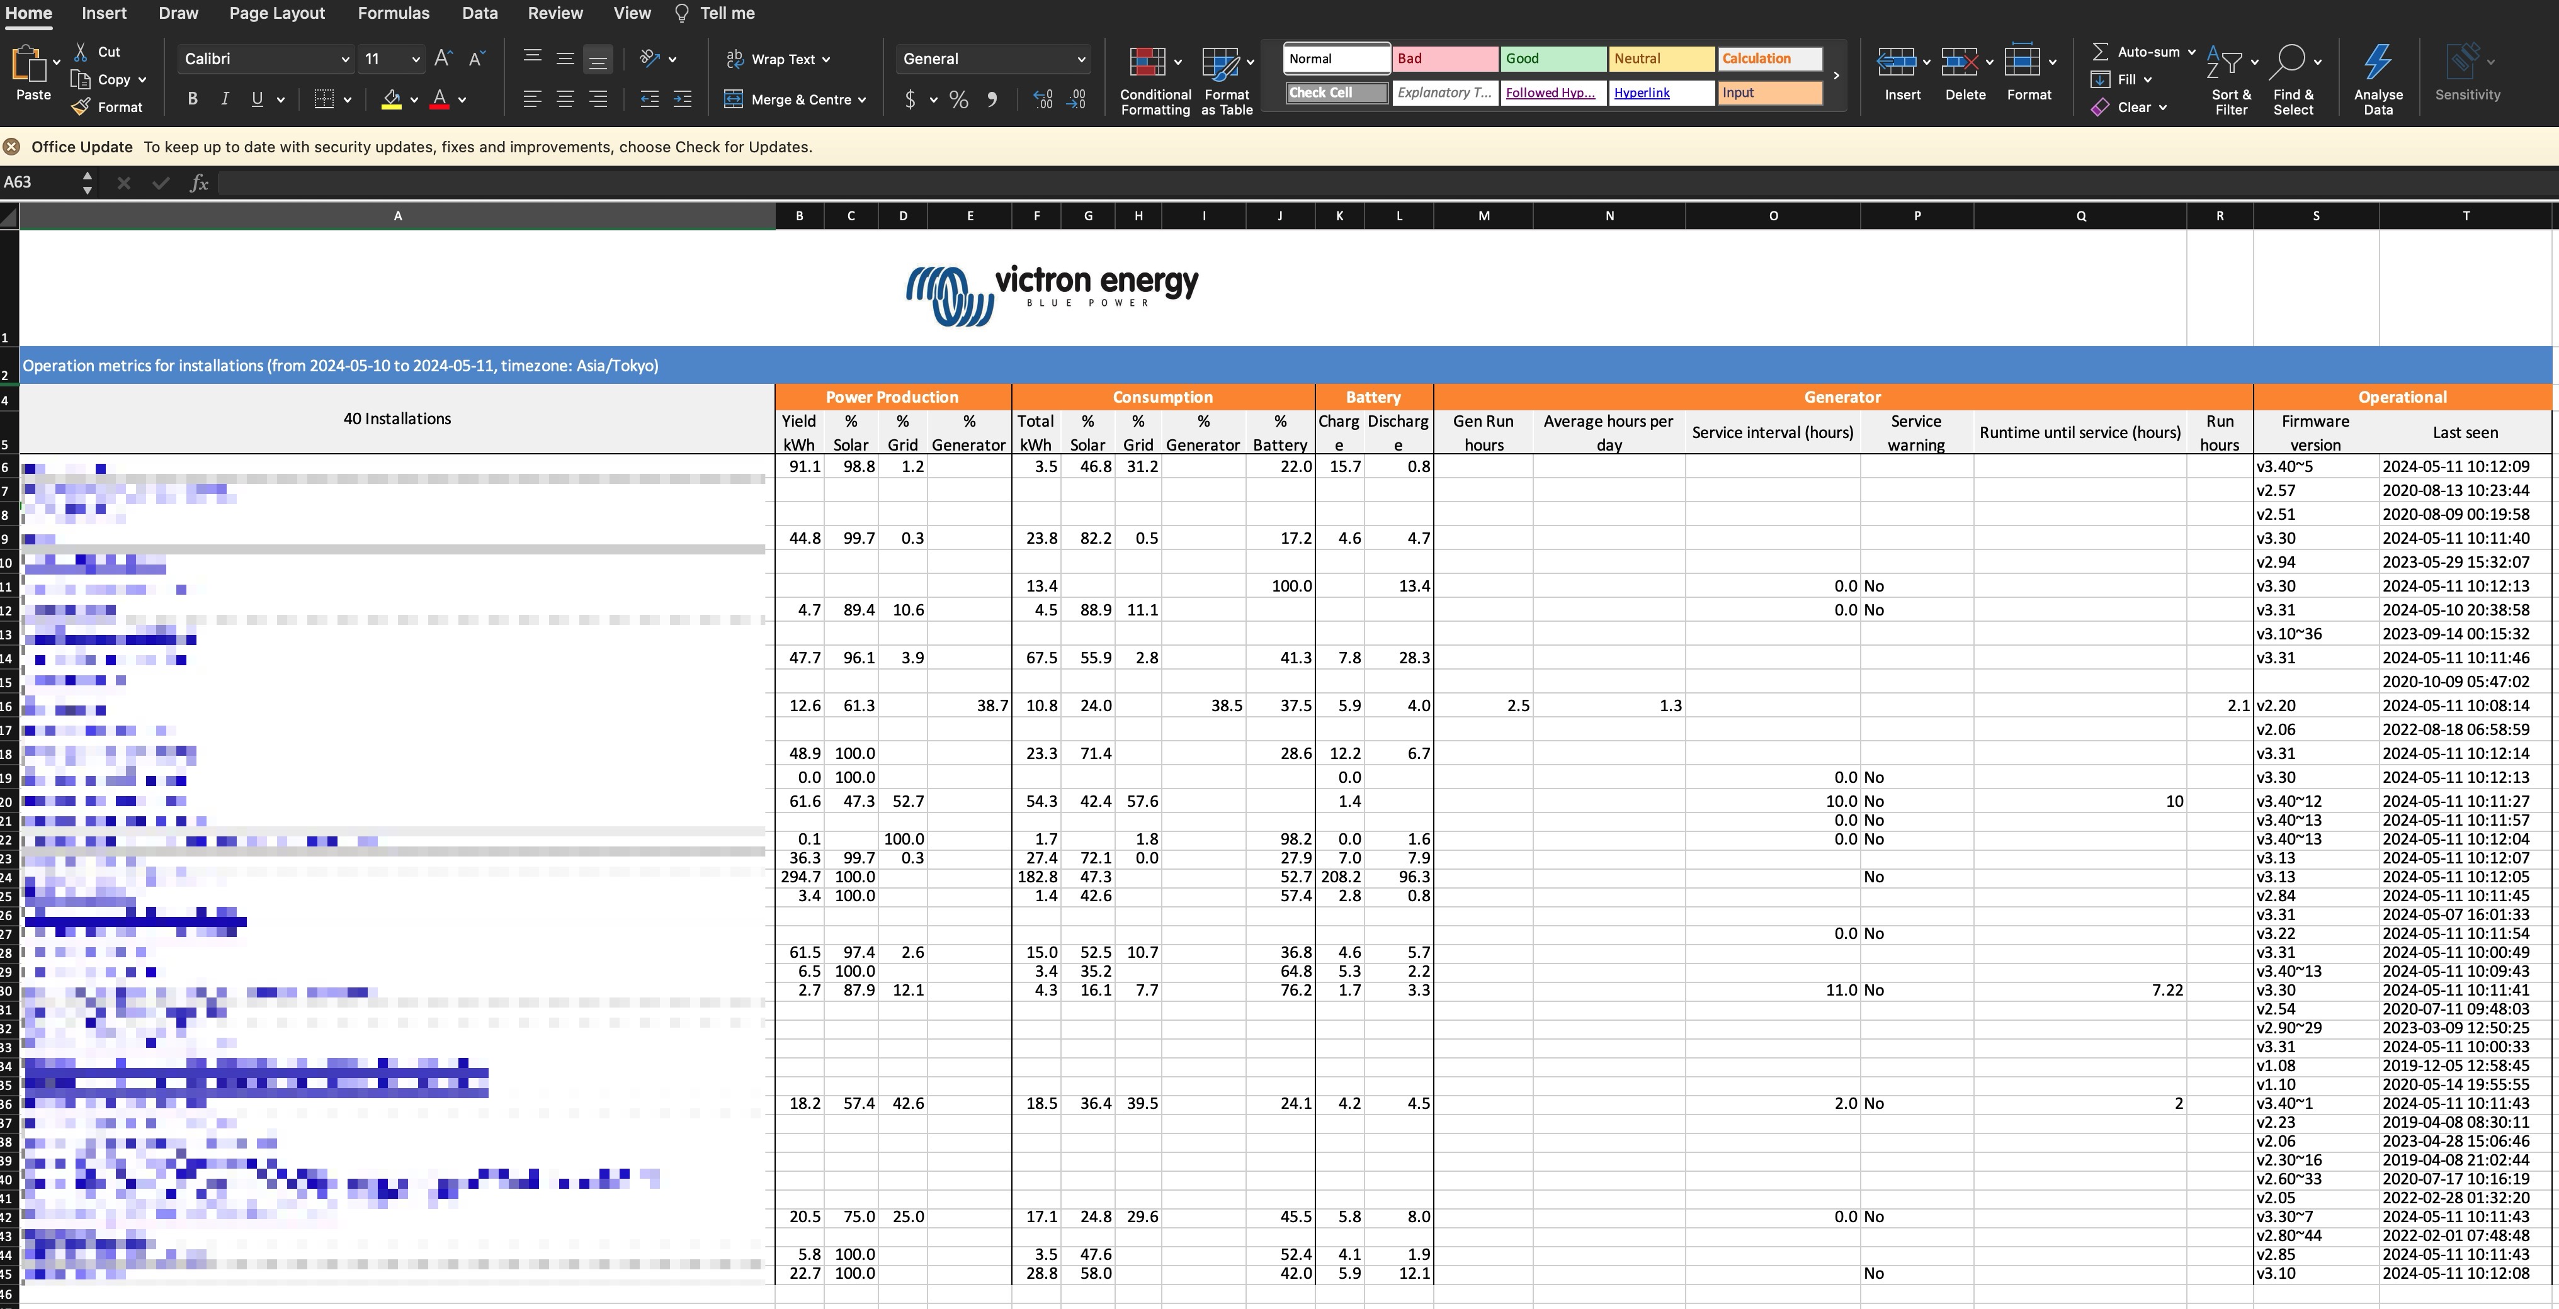
Task: Click the Increase Font Size icon
Action: [443, 59]
